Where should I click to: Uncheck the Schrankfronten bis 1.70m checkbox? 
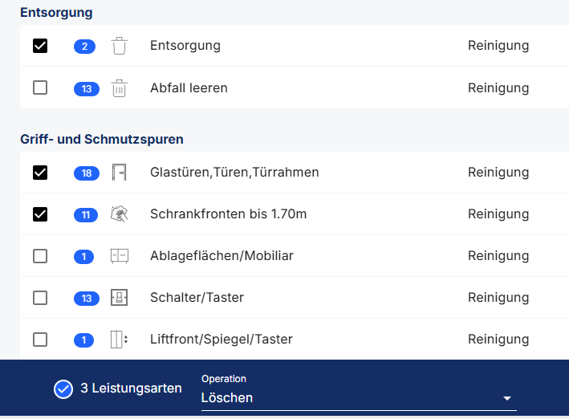coord(40,214)
